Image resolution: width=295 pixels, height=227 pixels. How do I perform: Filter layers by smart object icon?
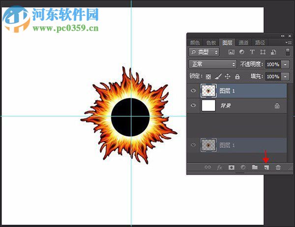pos(273,52)
